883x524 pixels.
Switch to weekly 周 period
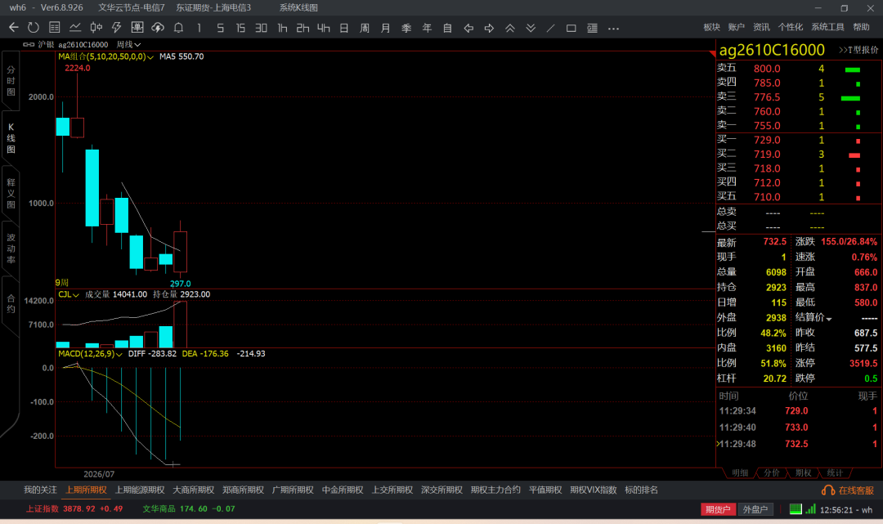365,28
